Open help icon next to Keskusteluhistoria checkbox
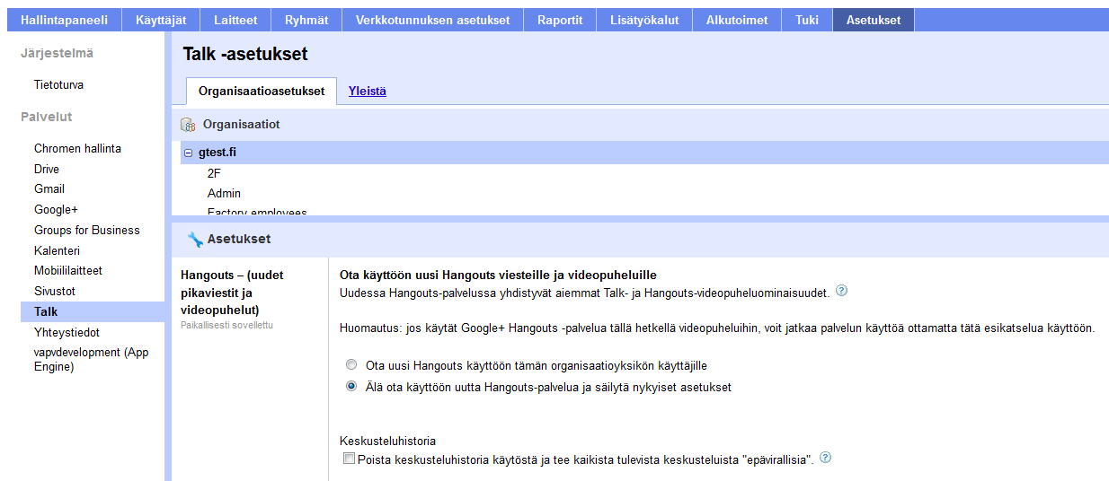The height and width of the screenshot is (481, 1109). point(825,458)
